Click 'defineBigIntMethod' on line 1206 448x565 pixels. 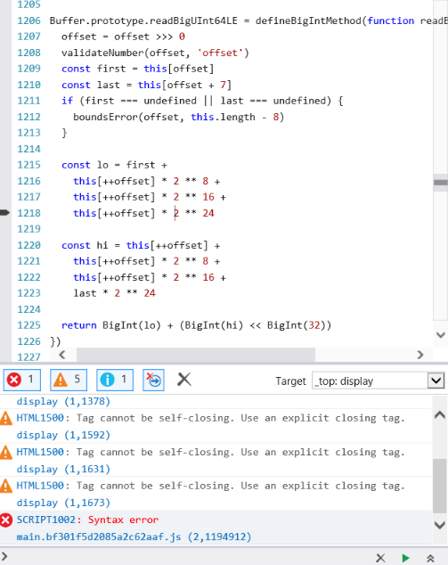308,20
